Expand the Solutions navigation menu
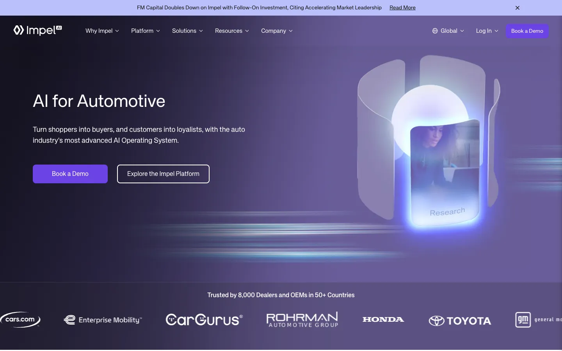Image resolution: width=562 pixels, height=351 pixels. 187,31
